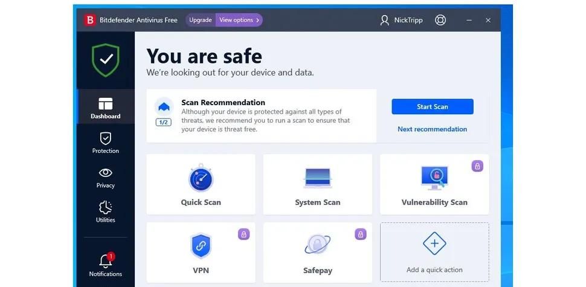Click lock badge on Safepay tile

[360, 234]
